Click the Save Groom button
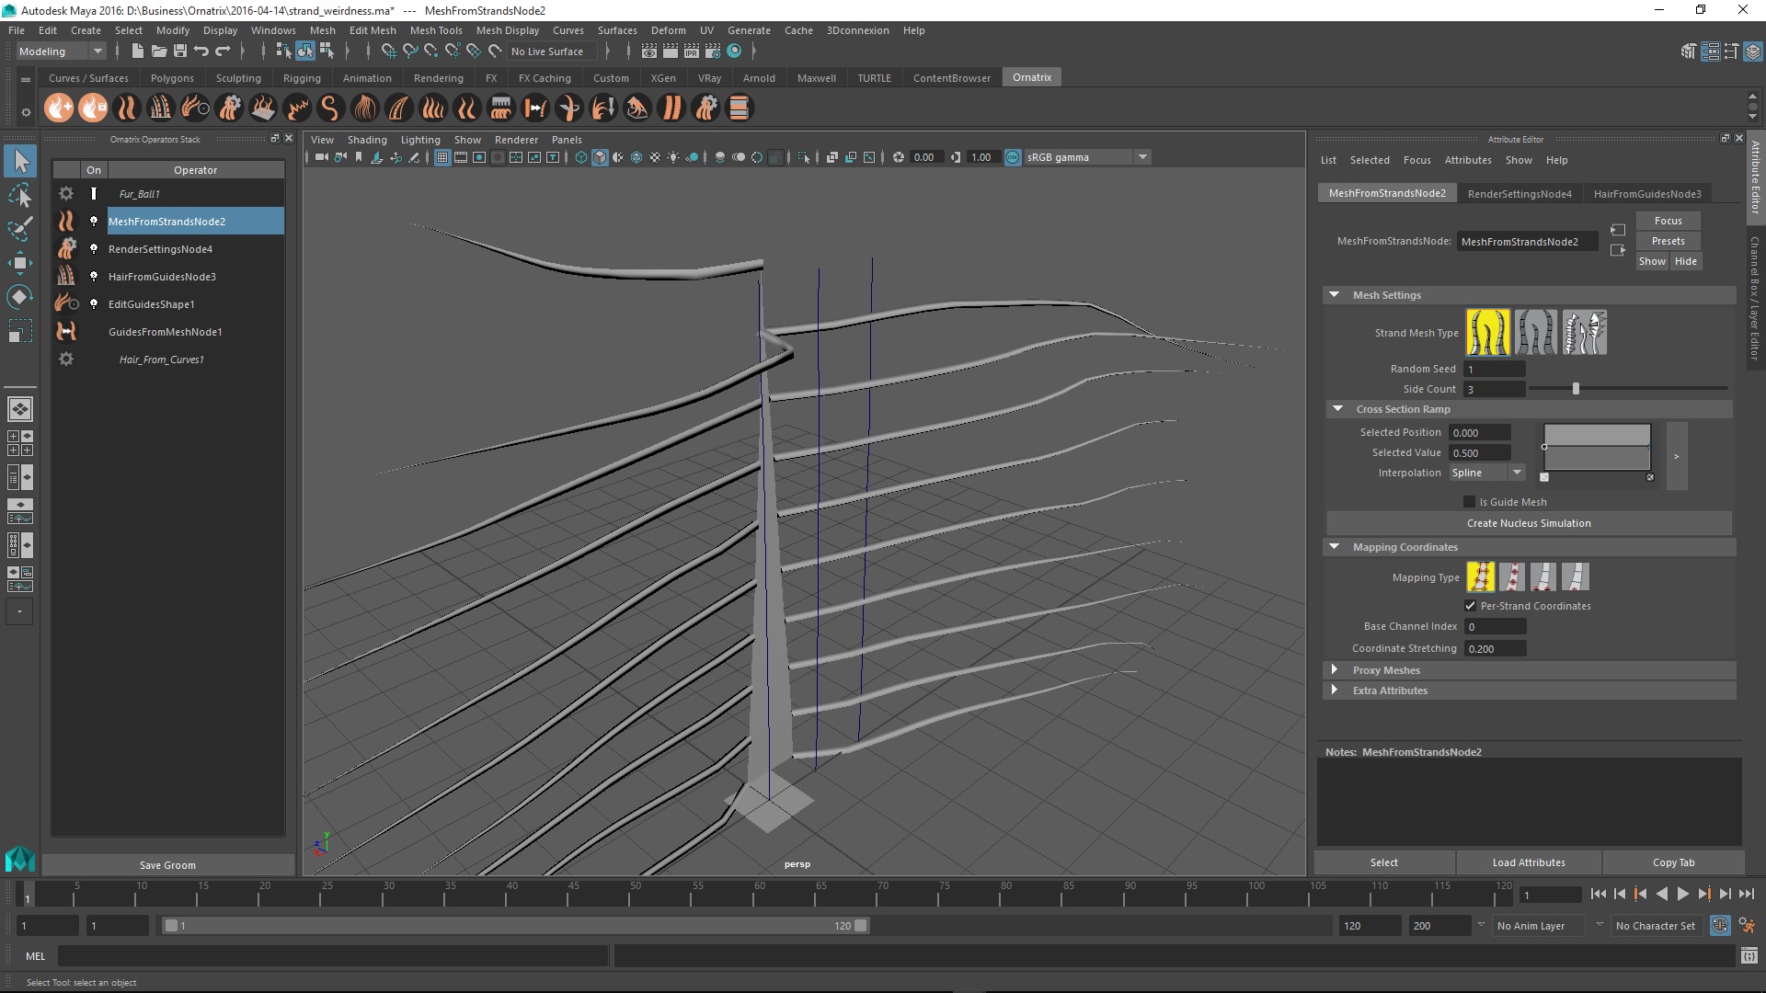1766x993 pixels. tap(167, 865)
